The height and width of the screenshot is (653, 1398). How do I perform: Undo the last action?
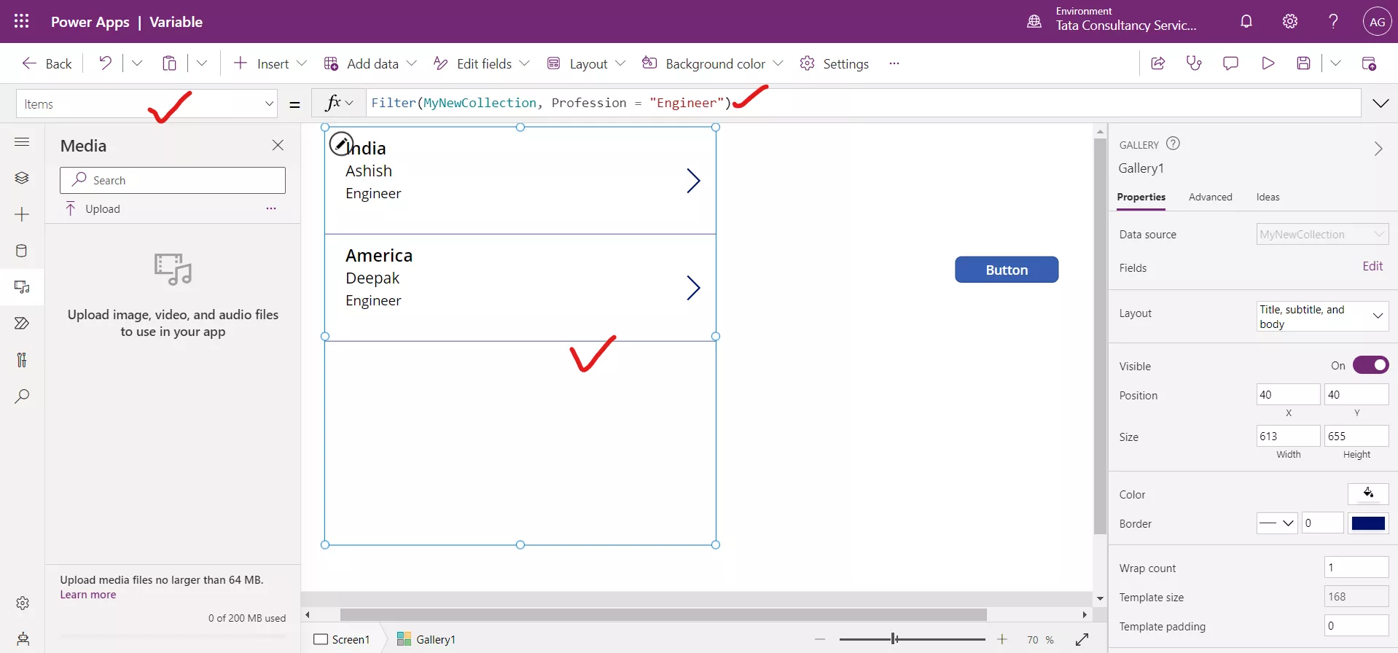106,63
